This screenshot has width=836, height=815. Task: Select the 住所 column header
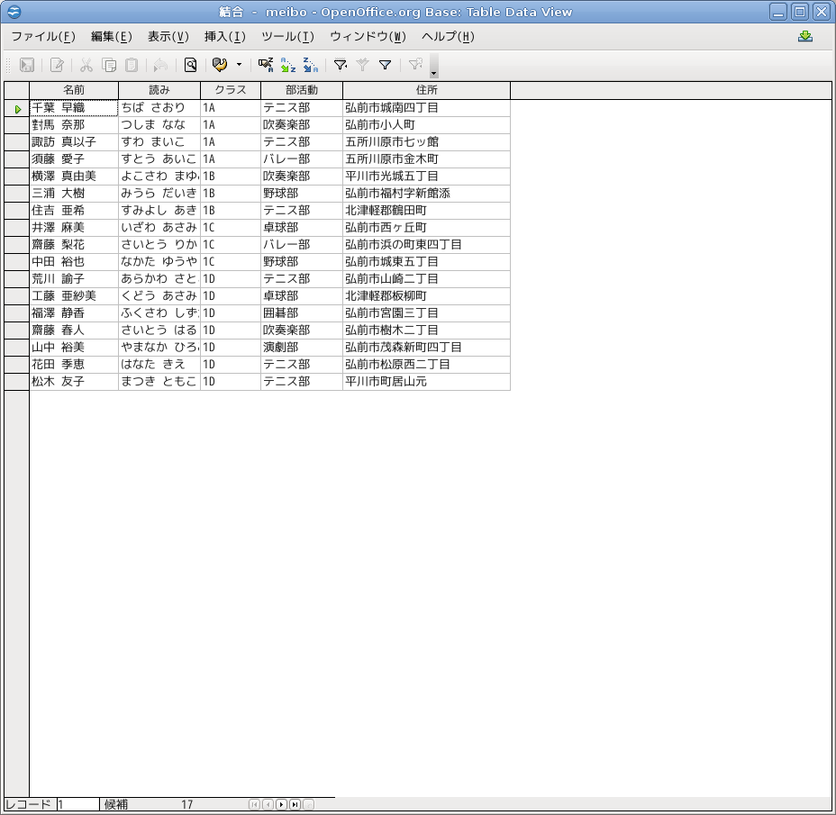pos(426,90)
